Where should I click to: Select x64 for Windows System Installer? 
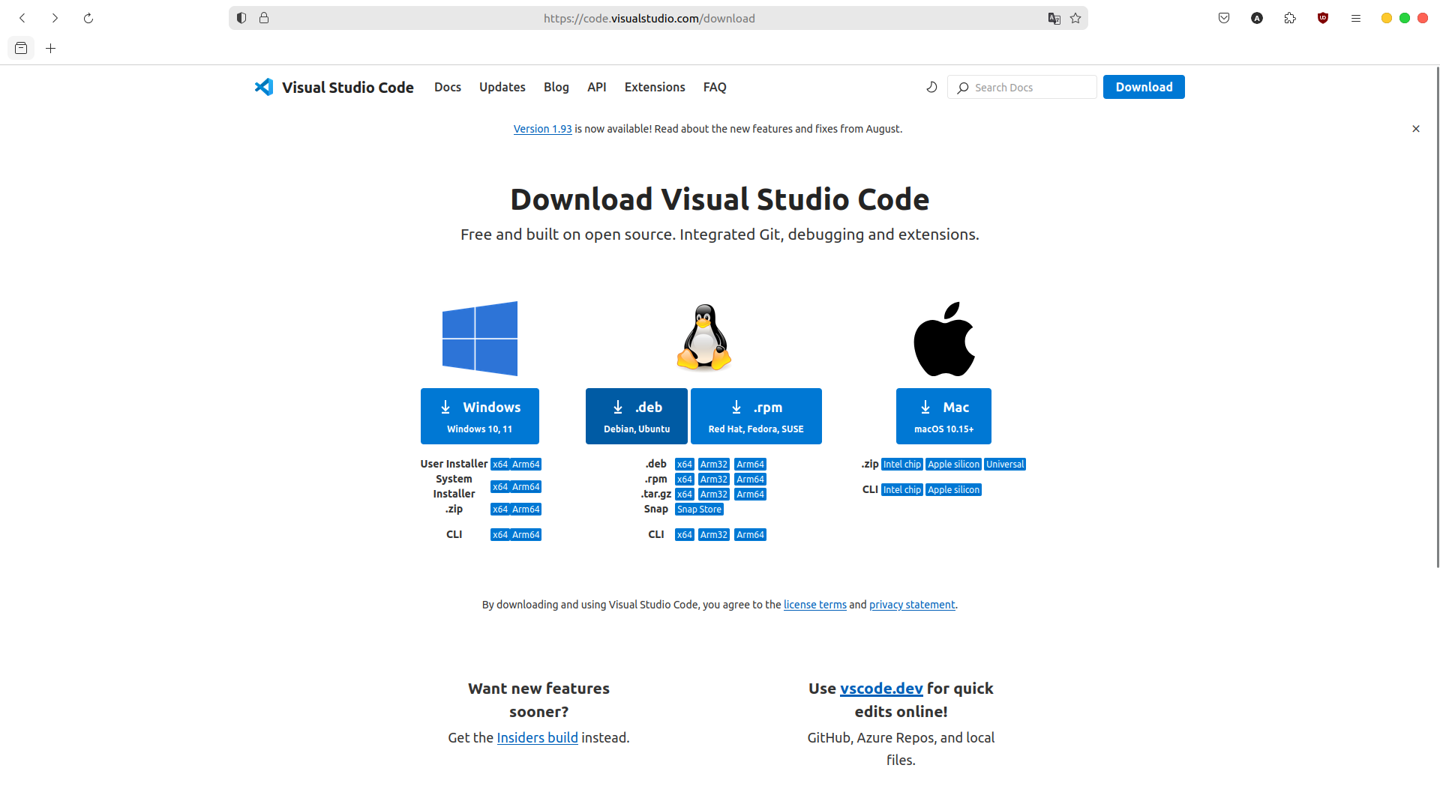coord(500,487)
